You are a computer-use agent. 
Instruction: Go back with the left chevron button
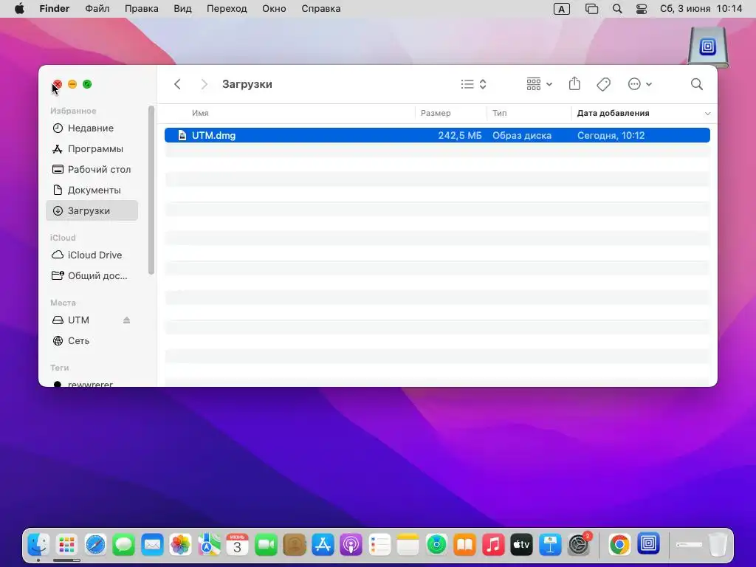[177, 84]
